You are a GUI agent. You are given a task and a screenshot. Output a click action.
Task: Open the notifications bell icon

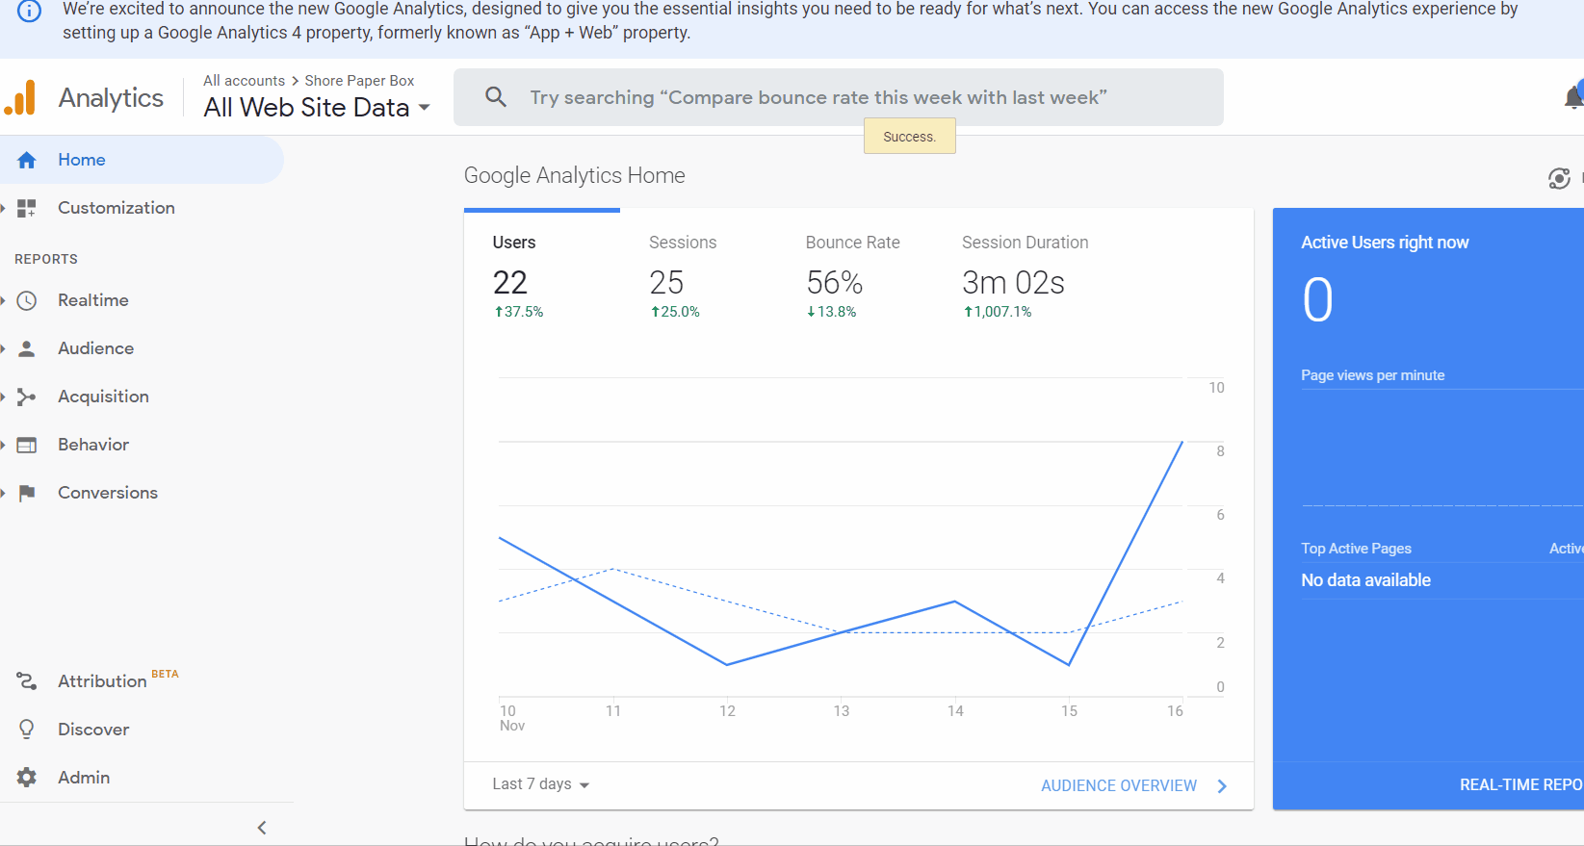[x=1572, y=97]
